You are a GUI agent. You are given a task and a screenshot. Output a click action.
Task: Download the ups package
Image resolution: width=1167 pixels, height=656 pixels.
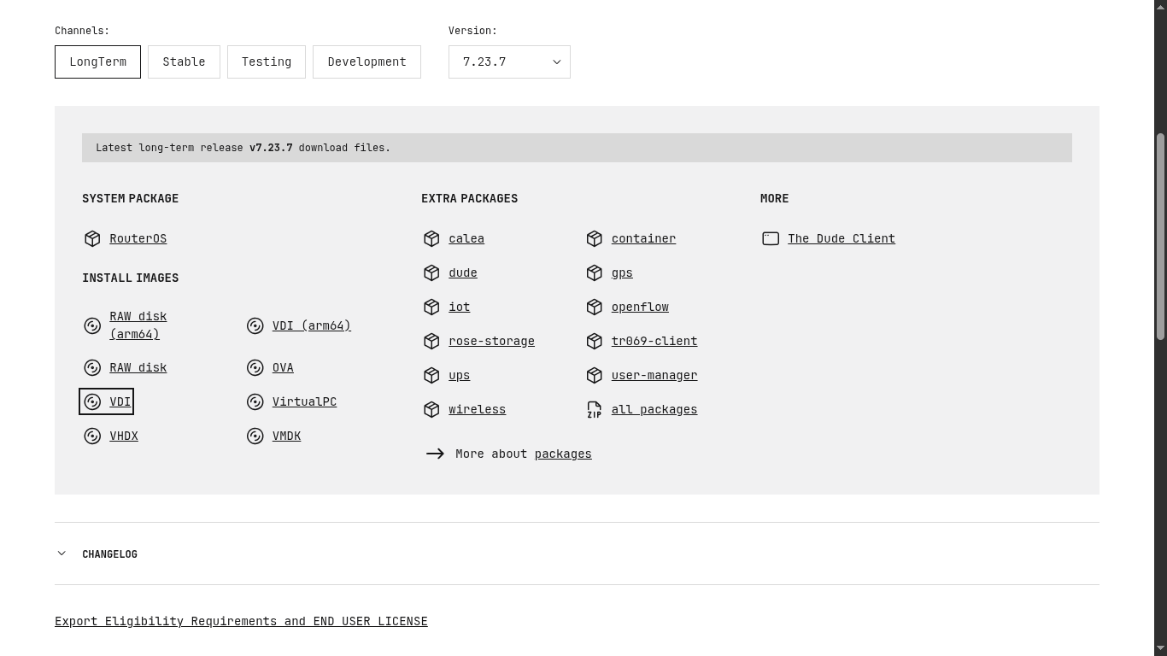(459, 375)
